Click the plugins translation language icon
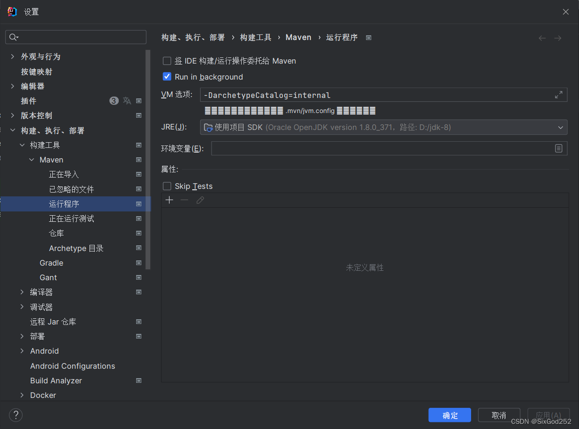Image resolution: width=579 pixels, height=429 pixels. tap(127, 101)
